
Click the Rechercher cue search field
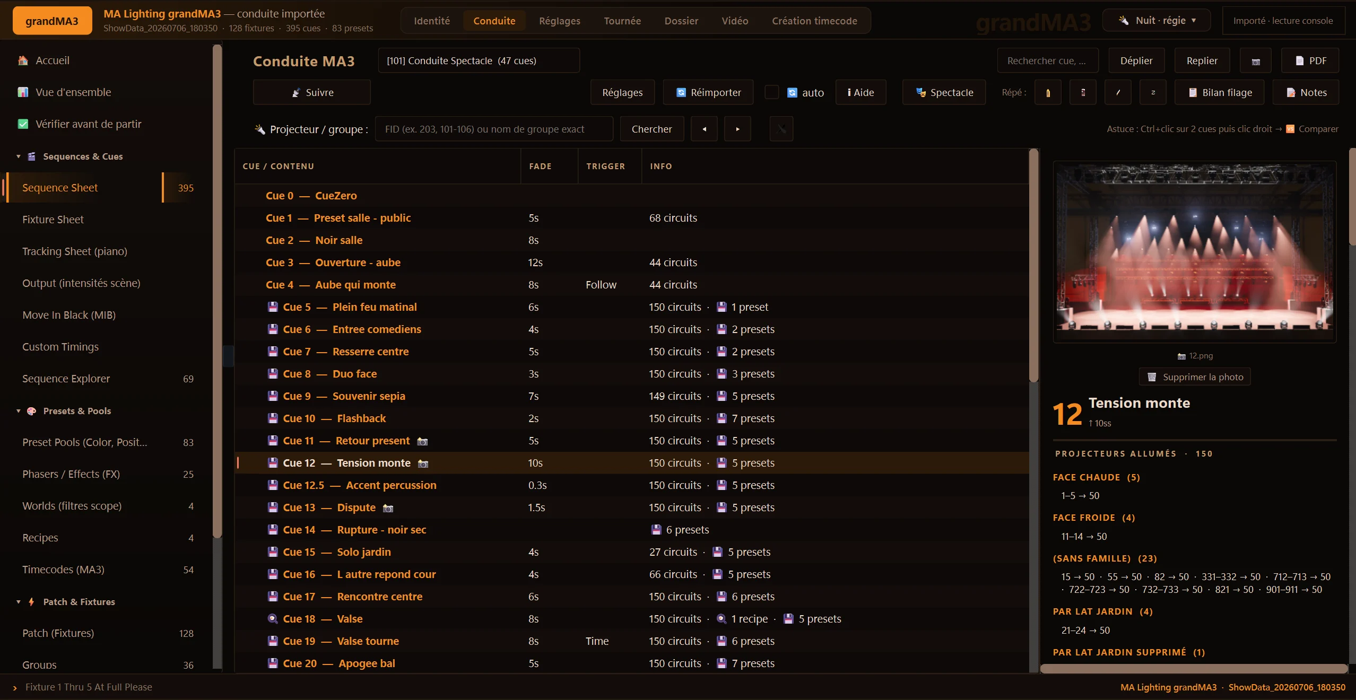click(x=1047, y=61)
